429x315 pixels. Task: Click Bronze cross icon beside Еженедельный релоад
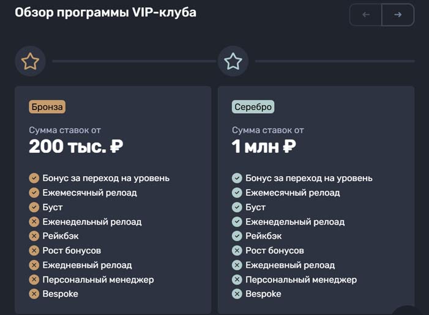coord(34,221)
